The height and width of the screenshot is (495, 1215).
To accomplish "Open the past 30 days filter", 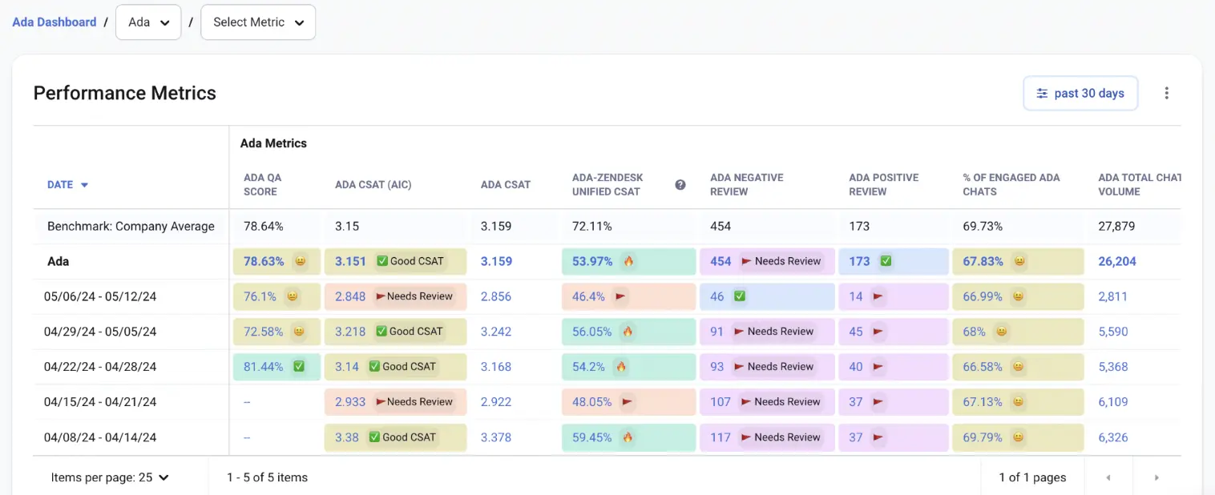I will (x=1080, y=94).
